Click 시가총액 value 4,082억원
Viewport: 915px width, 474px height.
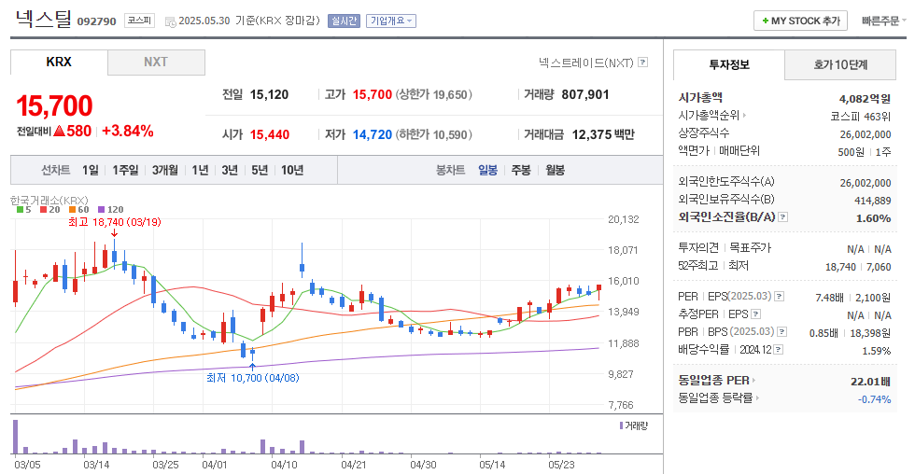click(865, 99)
